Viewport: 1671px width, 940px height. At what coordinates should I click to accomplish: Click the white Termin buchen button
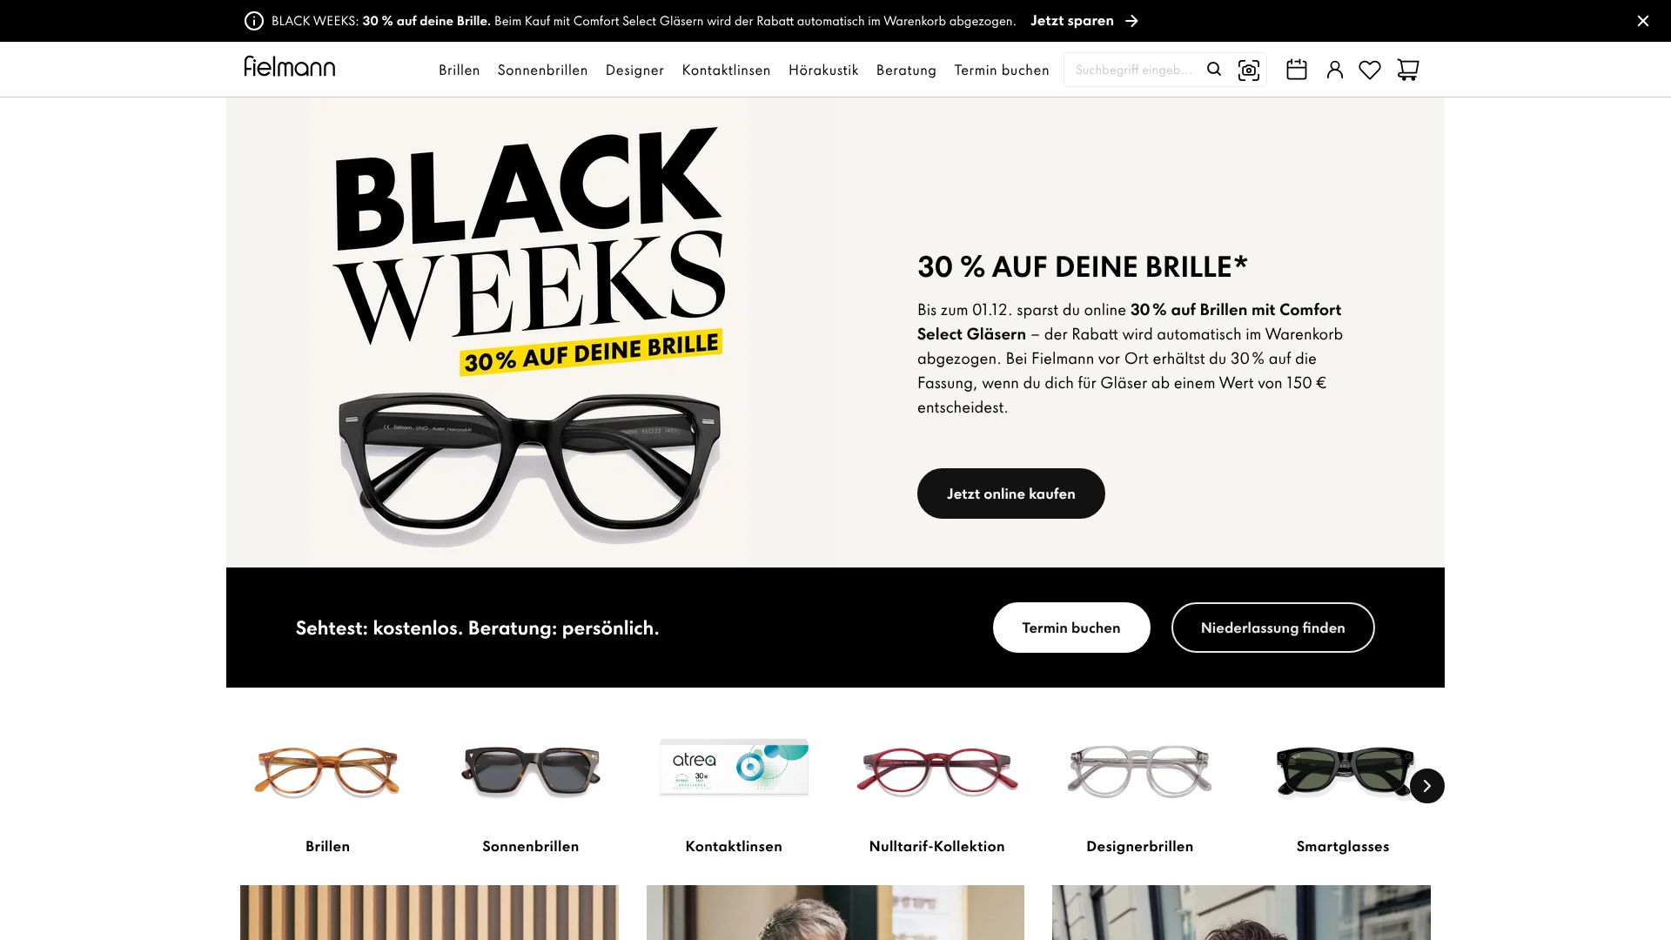tap(1071, 628)
